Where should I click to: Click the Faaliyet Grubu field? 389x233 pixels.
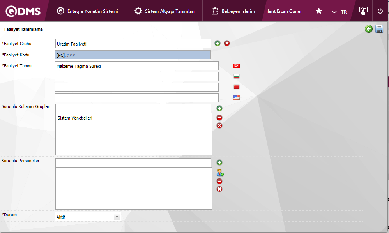[x=133, y=44]
